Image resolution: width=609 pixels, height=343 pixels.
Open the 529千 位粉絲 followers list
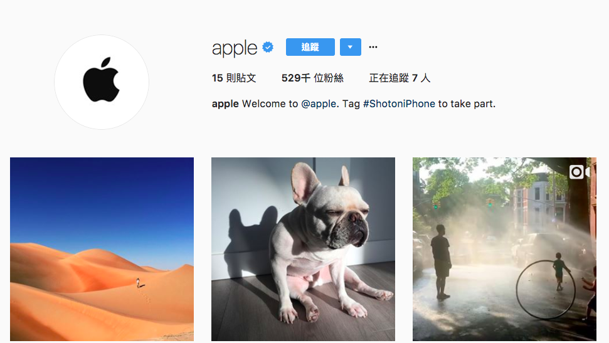(x=312, y=78)
